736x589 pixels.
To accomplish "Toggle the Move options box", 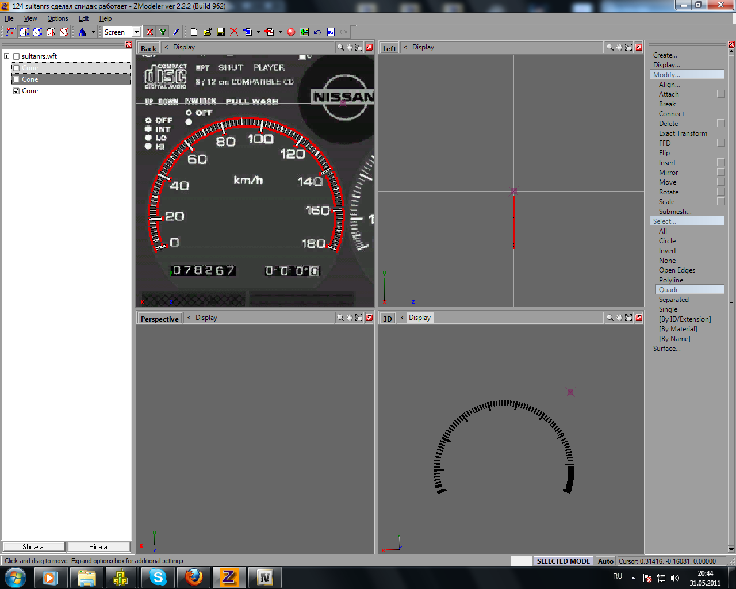I will pyautogui.click(x=721, y=182).
